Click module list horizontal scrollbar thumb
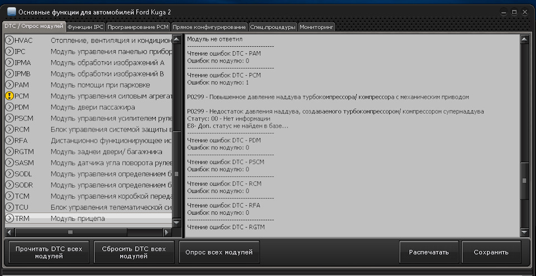This screenshot has width=536, height=276. 71,233
